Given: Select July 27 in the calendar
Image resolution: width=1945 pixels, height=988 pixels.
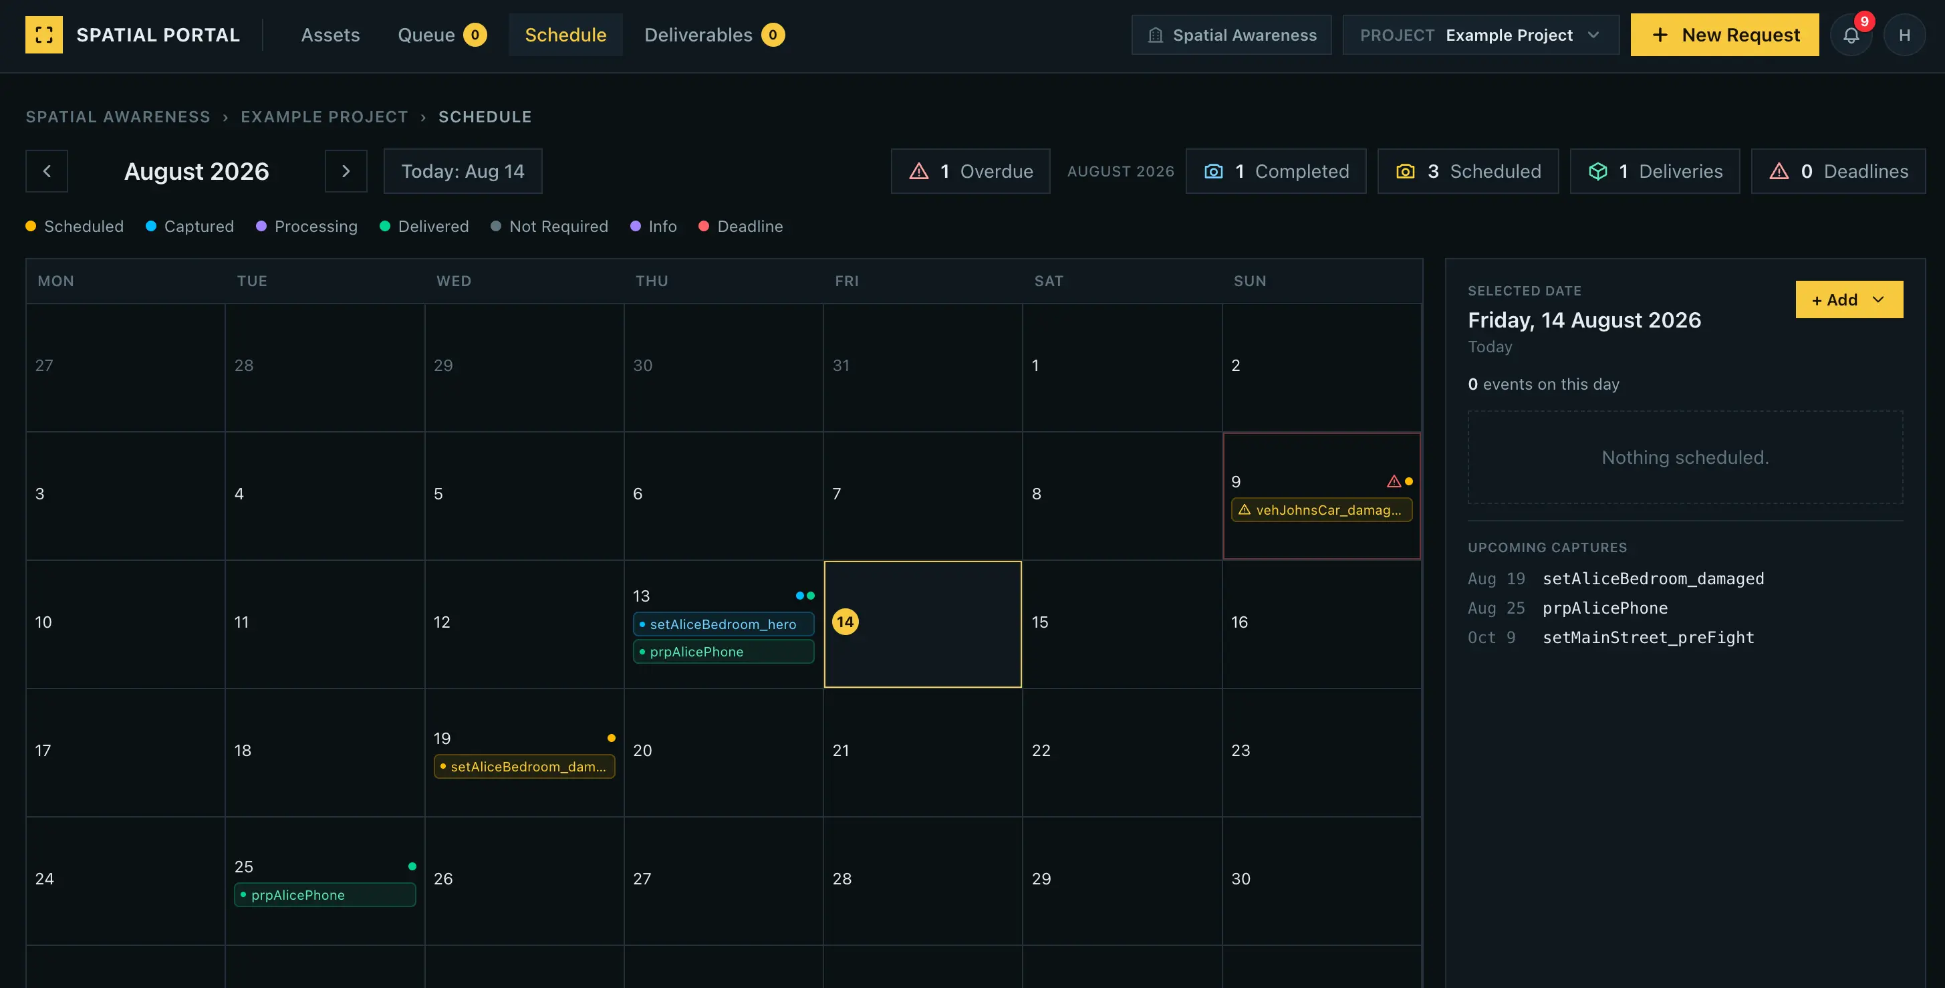Looking at the screenshot, I should pyautogui.click(x=126, y=367).
